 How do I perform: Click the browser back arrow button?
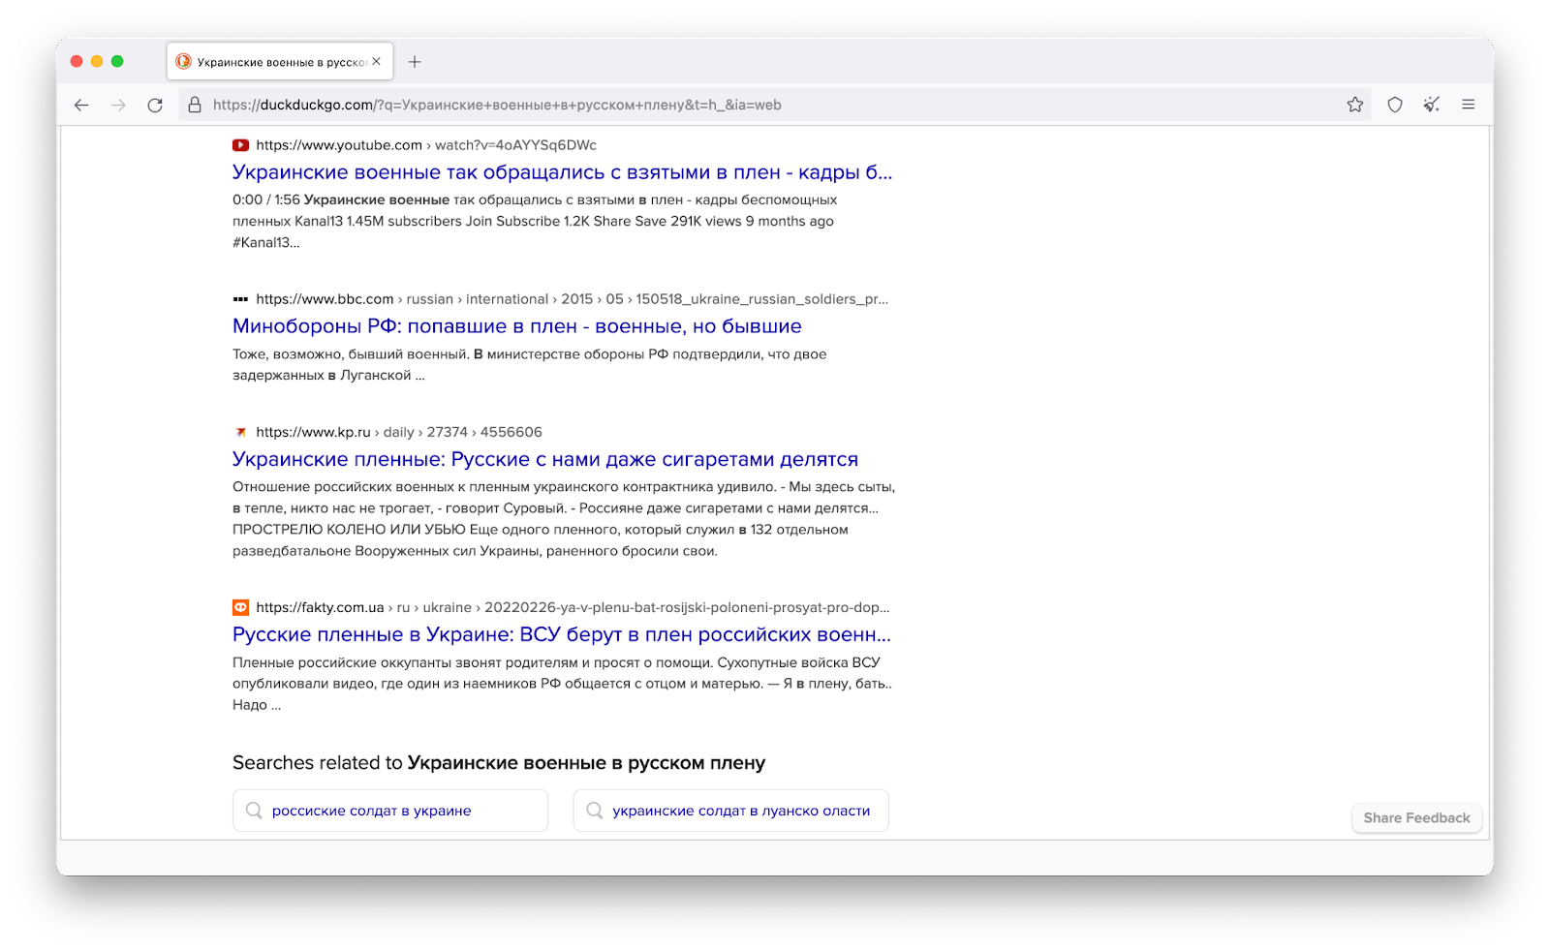click(81, 105)
